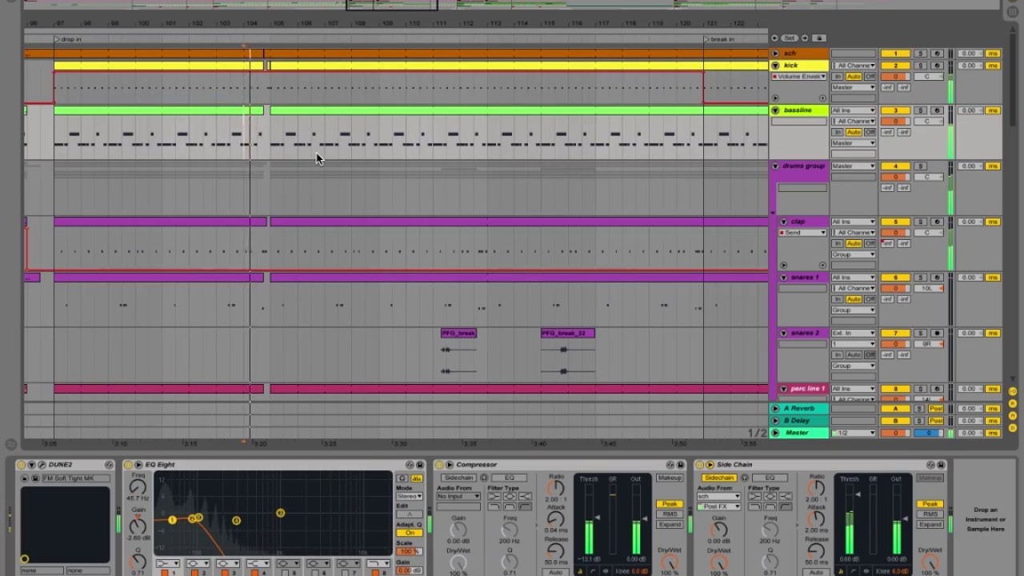Image resolution: width=1024 pixels, height=576 pixels.
Task: Solo the snares 1 track
Action: (x=920, y=278)
